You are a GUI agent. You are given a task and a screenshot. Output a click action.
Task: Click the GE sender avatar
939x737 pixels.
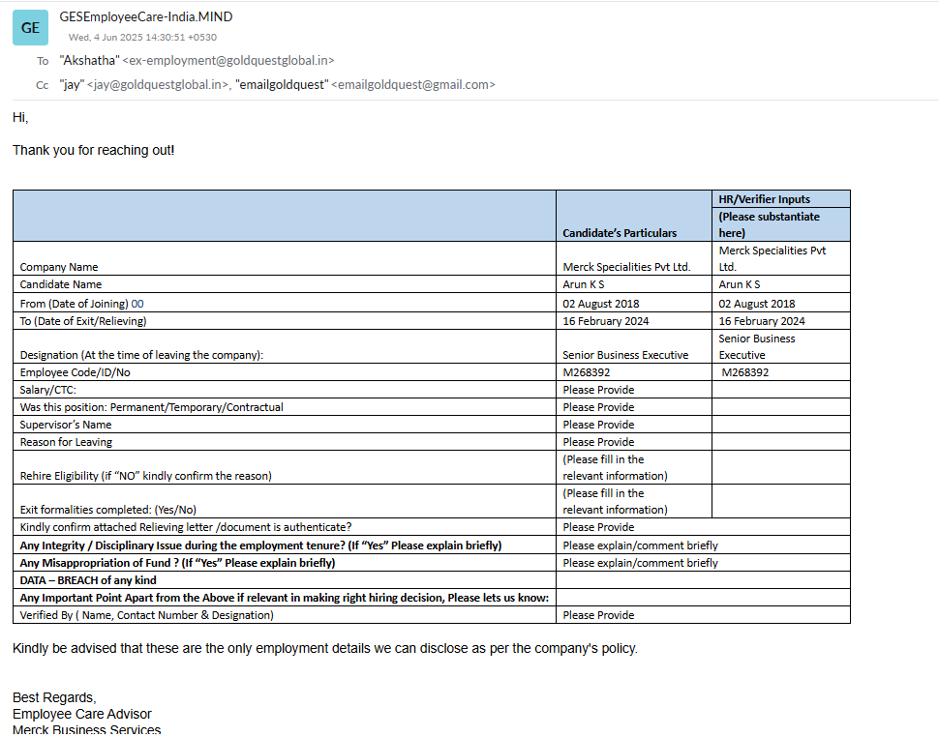click(30, 28)
